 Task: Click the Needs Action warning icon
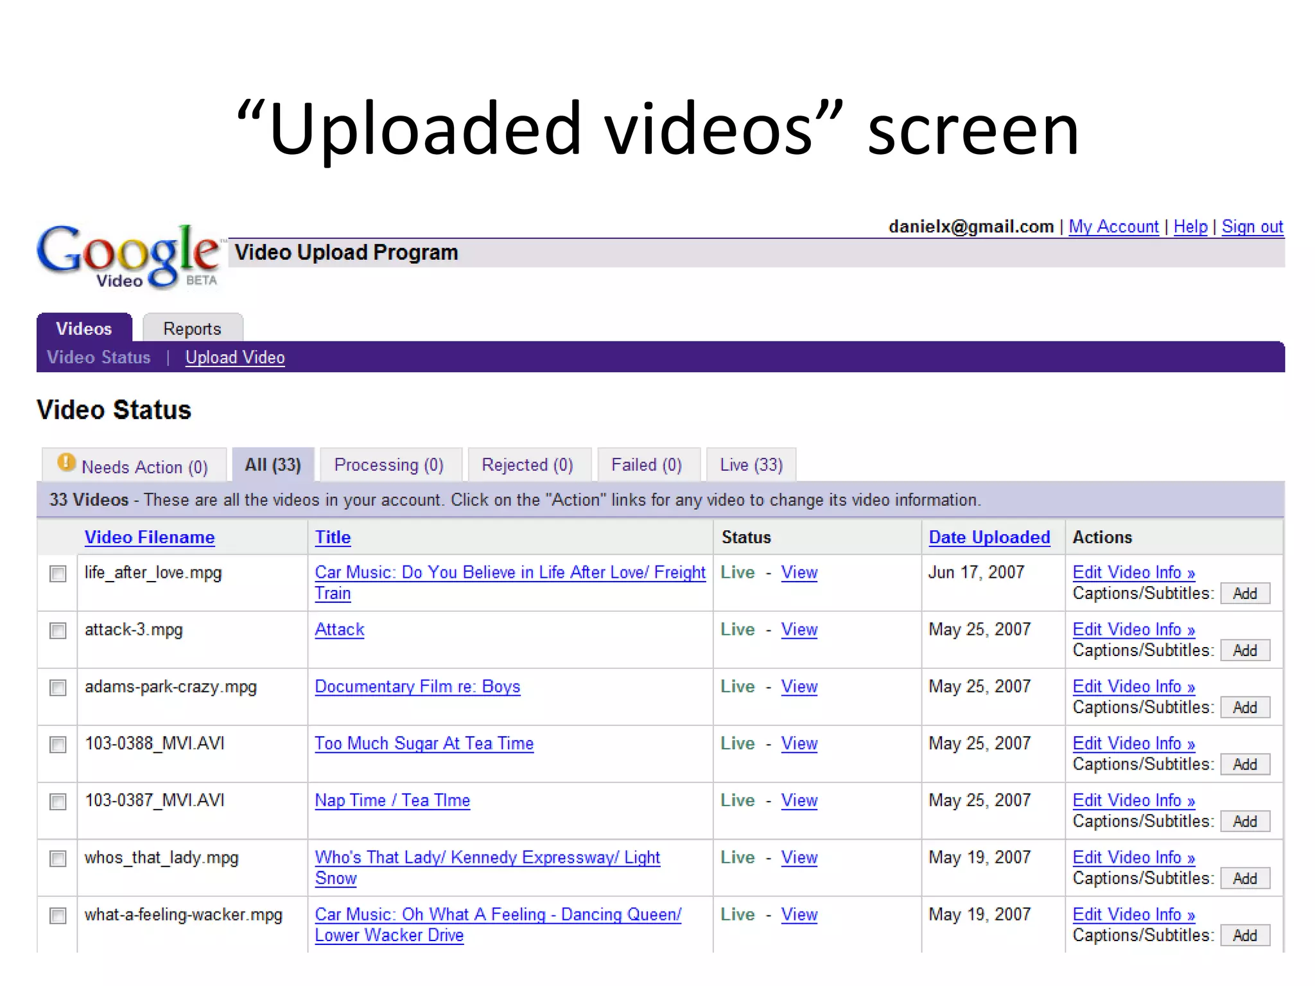coord(66,462)
